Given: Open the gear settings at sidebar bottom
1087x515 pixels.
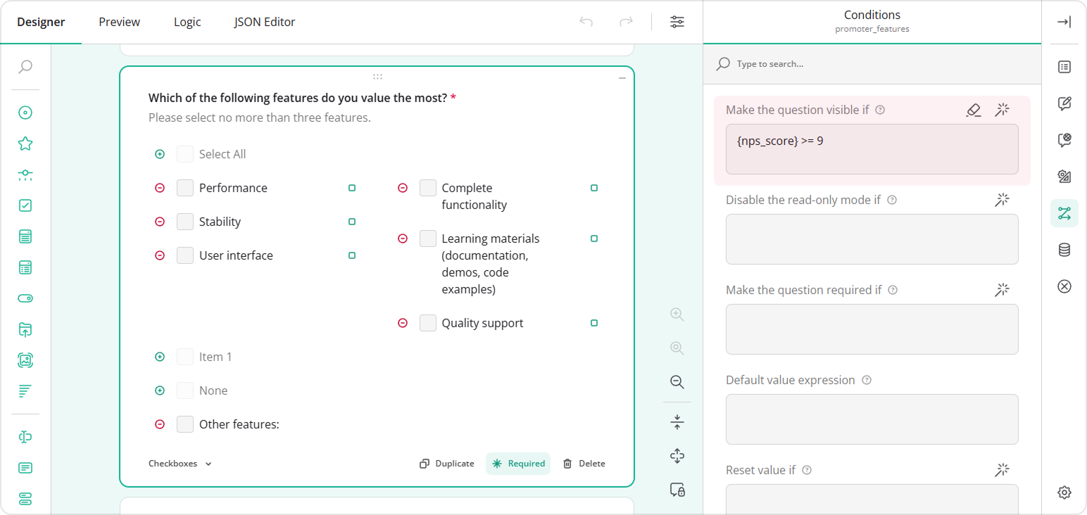Looking at the screenshot, I should click(x=1064, y=492).
